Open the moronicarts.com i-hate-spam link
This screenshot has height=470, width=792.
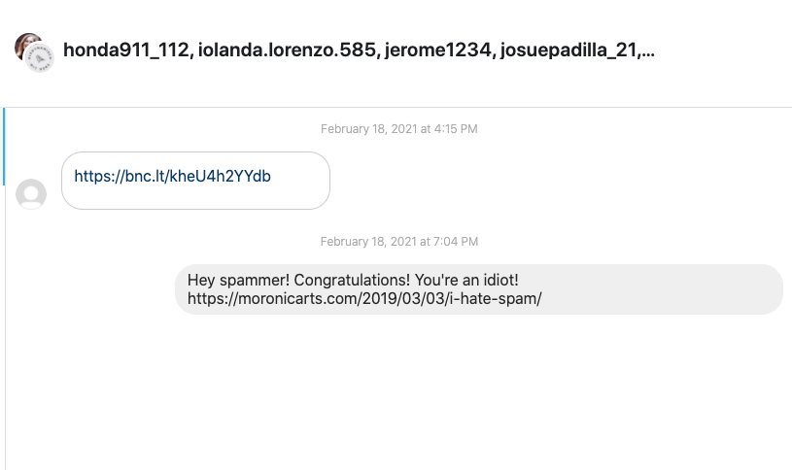(364, 298)
